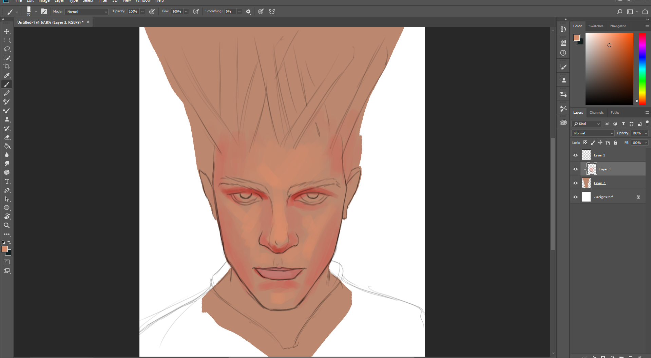Switch to the Navigator tab

(618, 26)
